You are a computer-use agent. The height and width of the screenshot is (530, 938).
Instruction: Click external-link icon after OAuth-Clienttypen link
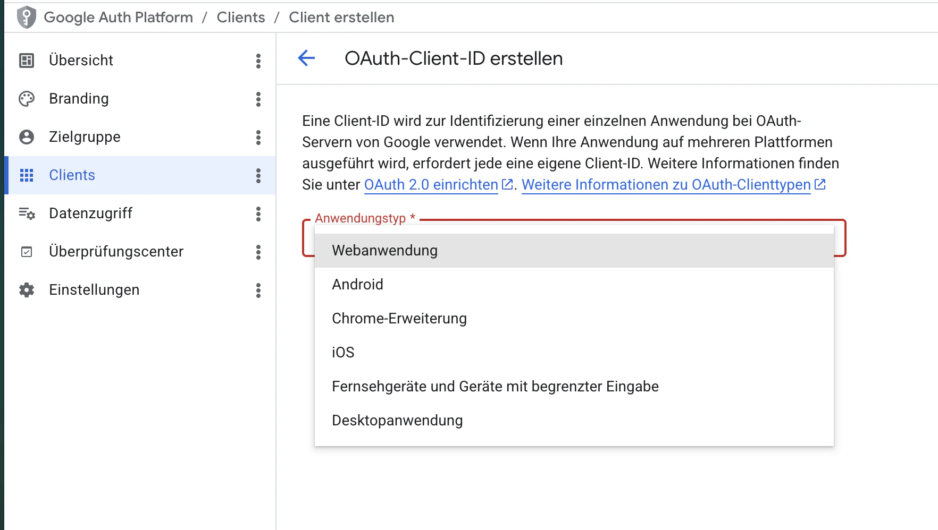pyautogui.click(x=820, y=184)
